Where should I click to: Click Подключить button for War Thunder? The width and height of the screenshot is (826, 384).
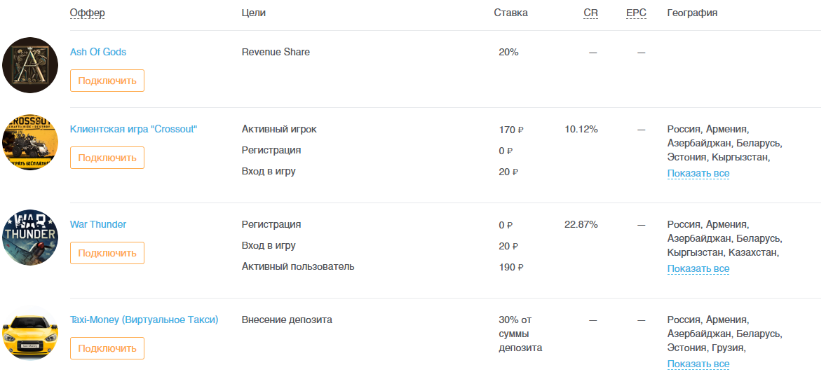pyautogui.click(x=107, y=253)
